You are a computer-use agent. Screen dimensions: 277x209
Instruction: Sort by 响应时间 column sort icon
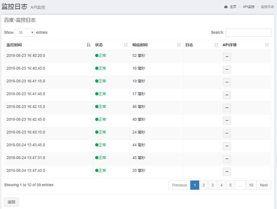[179, 45]
